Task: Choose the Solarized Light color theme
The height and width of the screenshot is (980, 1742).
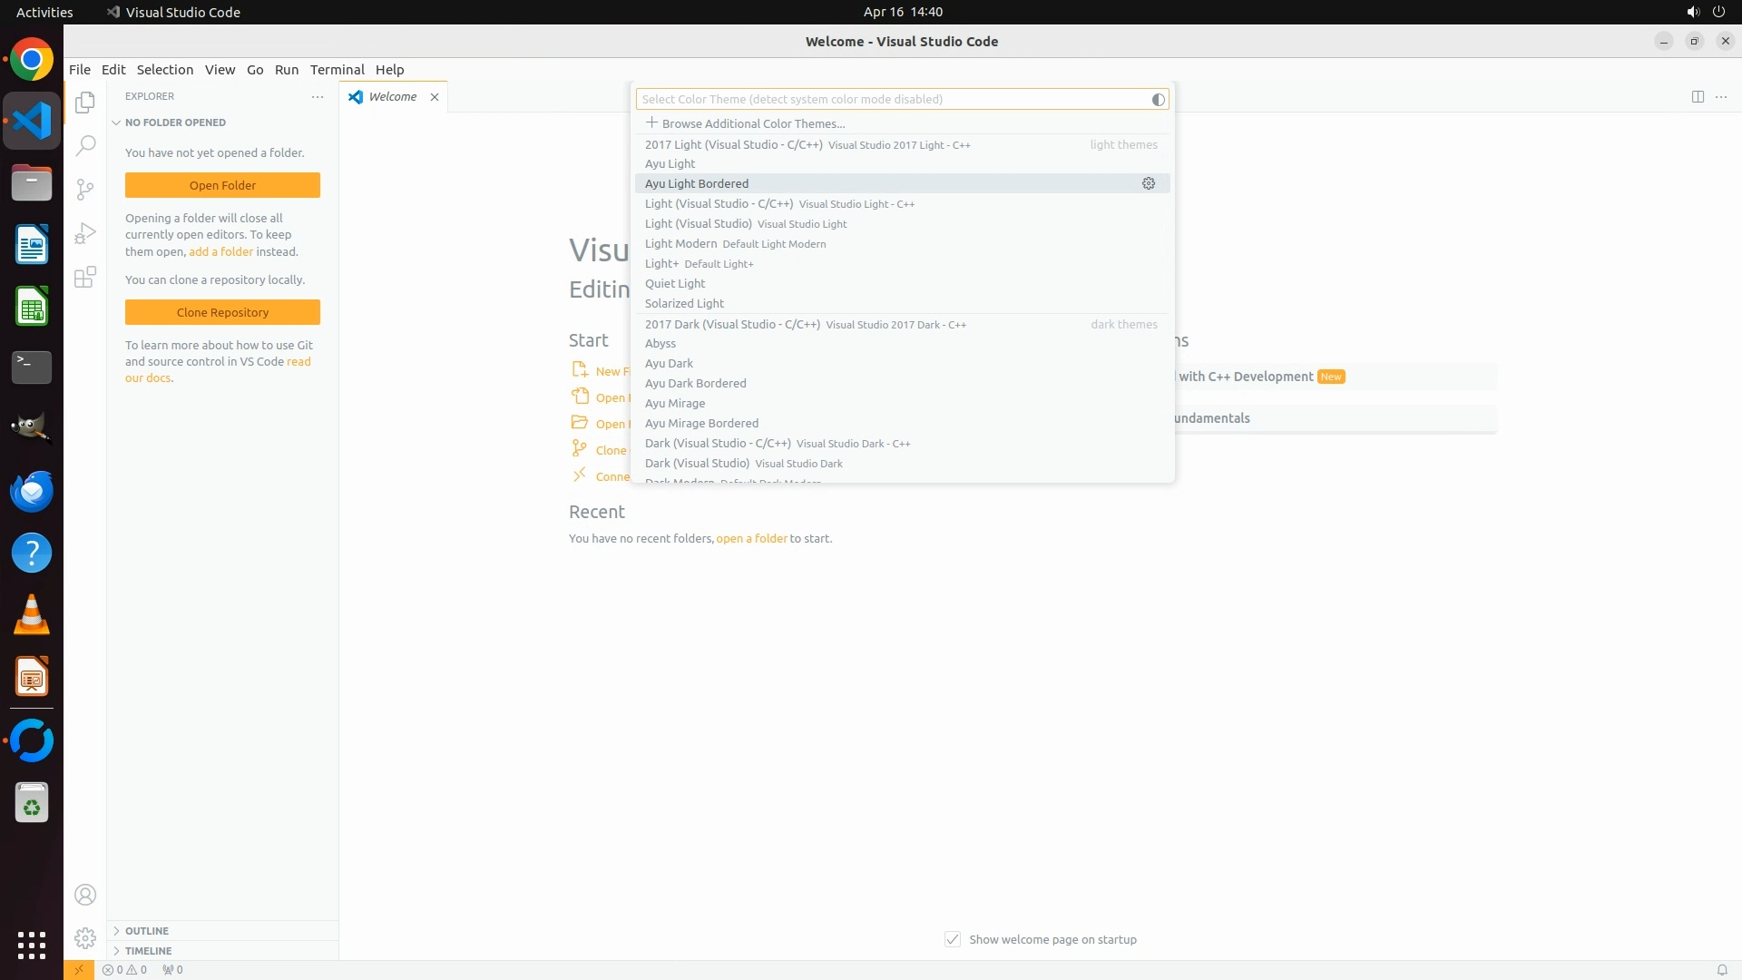Action: pos(684,303)
